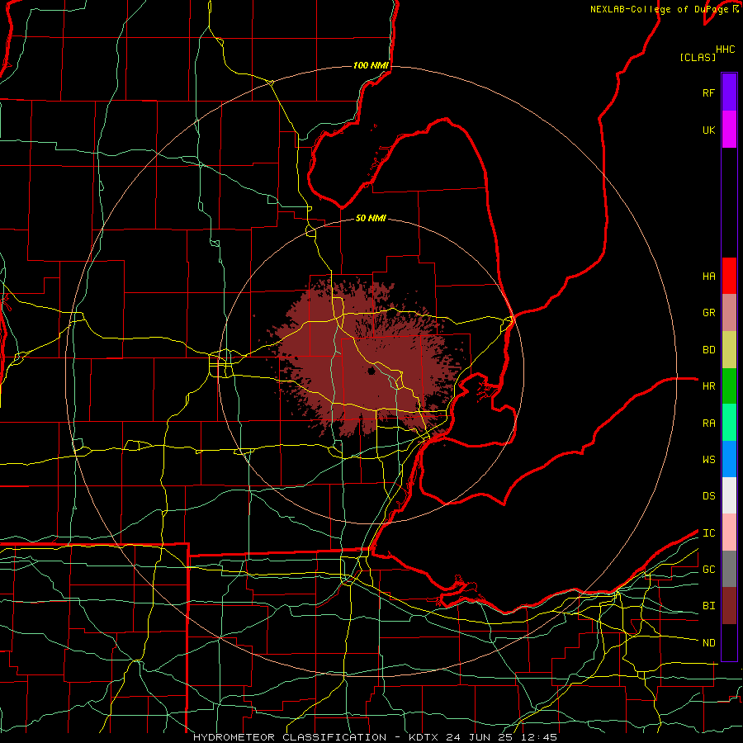This screenshot has width=743, height=743.
Task: Click the HHC product code label
Action: tap(725, 50)
